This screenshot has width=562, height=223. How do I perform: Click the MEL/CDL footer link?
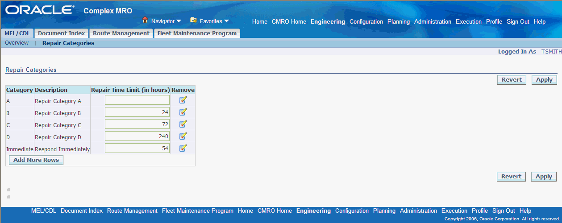coord(44,211)
